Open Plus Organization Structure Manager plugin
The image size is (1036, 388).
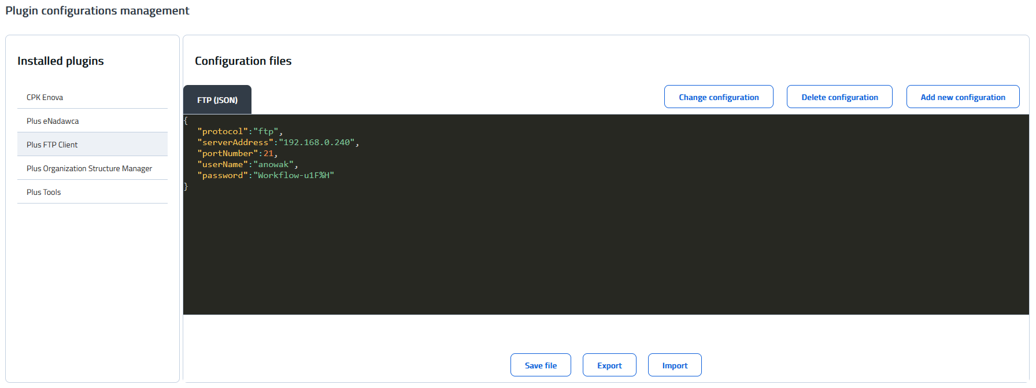pos(92,168)
